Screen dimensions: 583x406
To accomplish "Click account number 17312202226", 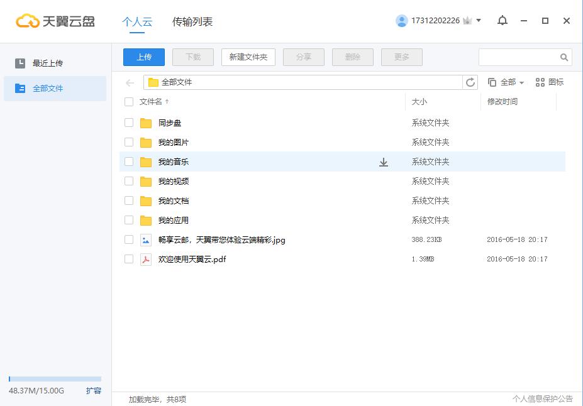I will point(435,21).
